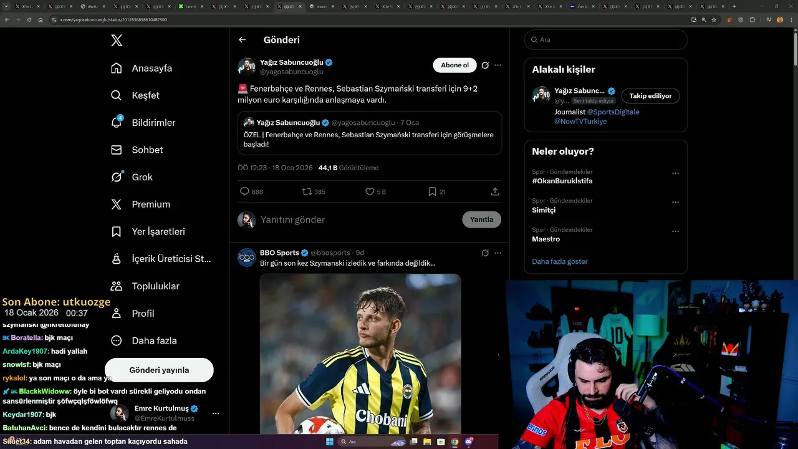Open İçerik Üreticisi Stüdyosu item
Screen dimensions: 798x449
[x=161, y=259]
